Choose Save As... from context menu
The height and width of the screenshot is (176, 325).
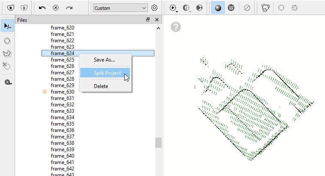pyautogui.click(x=104, y=59)
